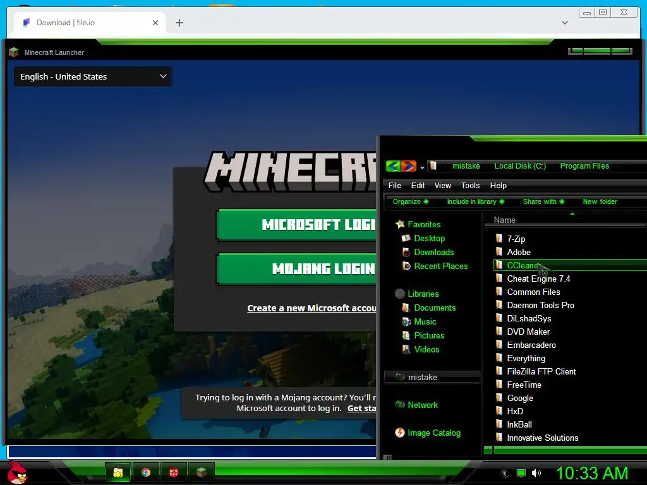This screenshot has height=485, width=647.
Task: Click the Microsoft Login button
Action: 296,225
